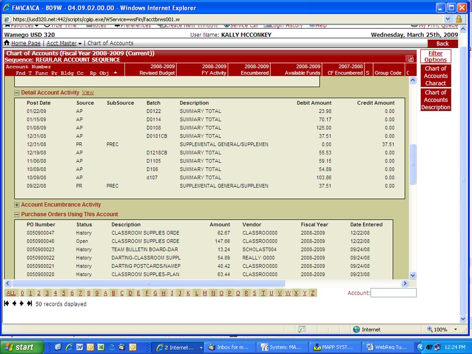Go to the Home Page link

(26, 43)
